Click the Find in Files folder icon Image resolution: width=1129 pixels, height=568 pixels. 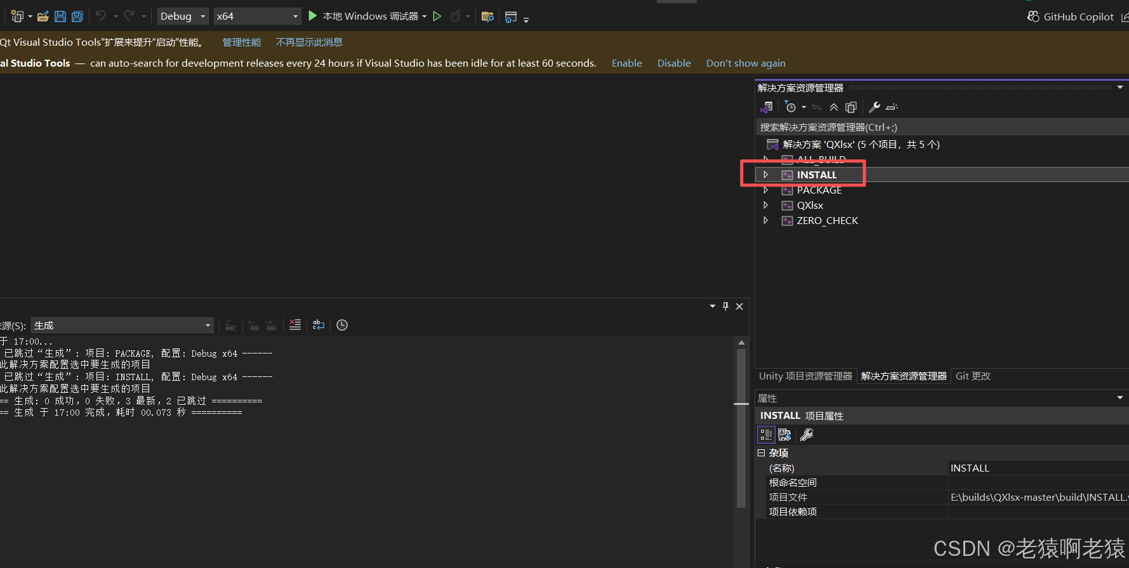pos(487,17)
